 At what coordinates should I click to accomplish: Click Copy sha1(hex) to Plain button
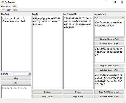point(109,65)
